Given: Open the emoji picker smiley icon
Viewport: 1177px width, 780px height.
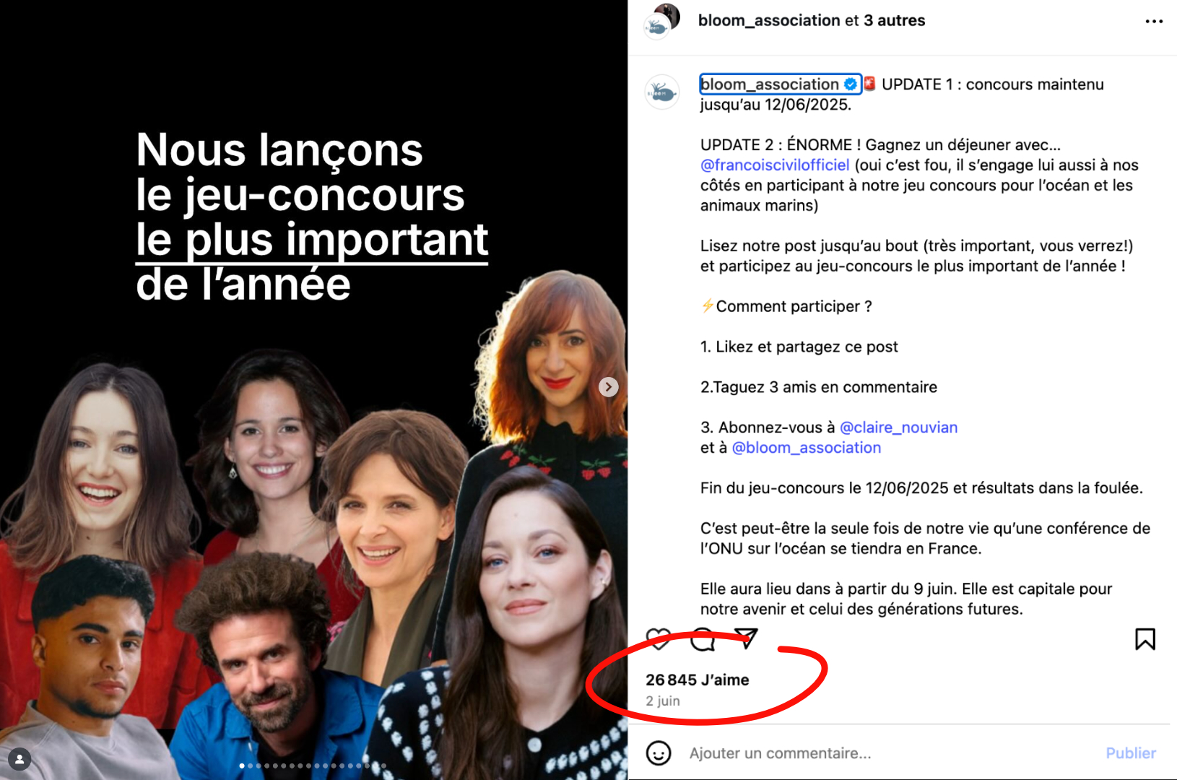Looking at the screenshot, I should pyautogui.click(x=659, y=753).
